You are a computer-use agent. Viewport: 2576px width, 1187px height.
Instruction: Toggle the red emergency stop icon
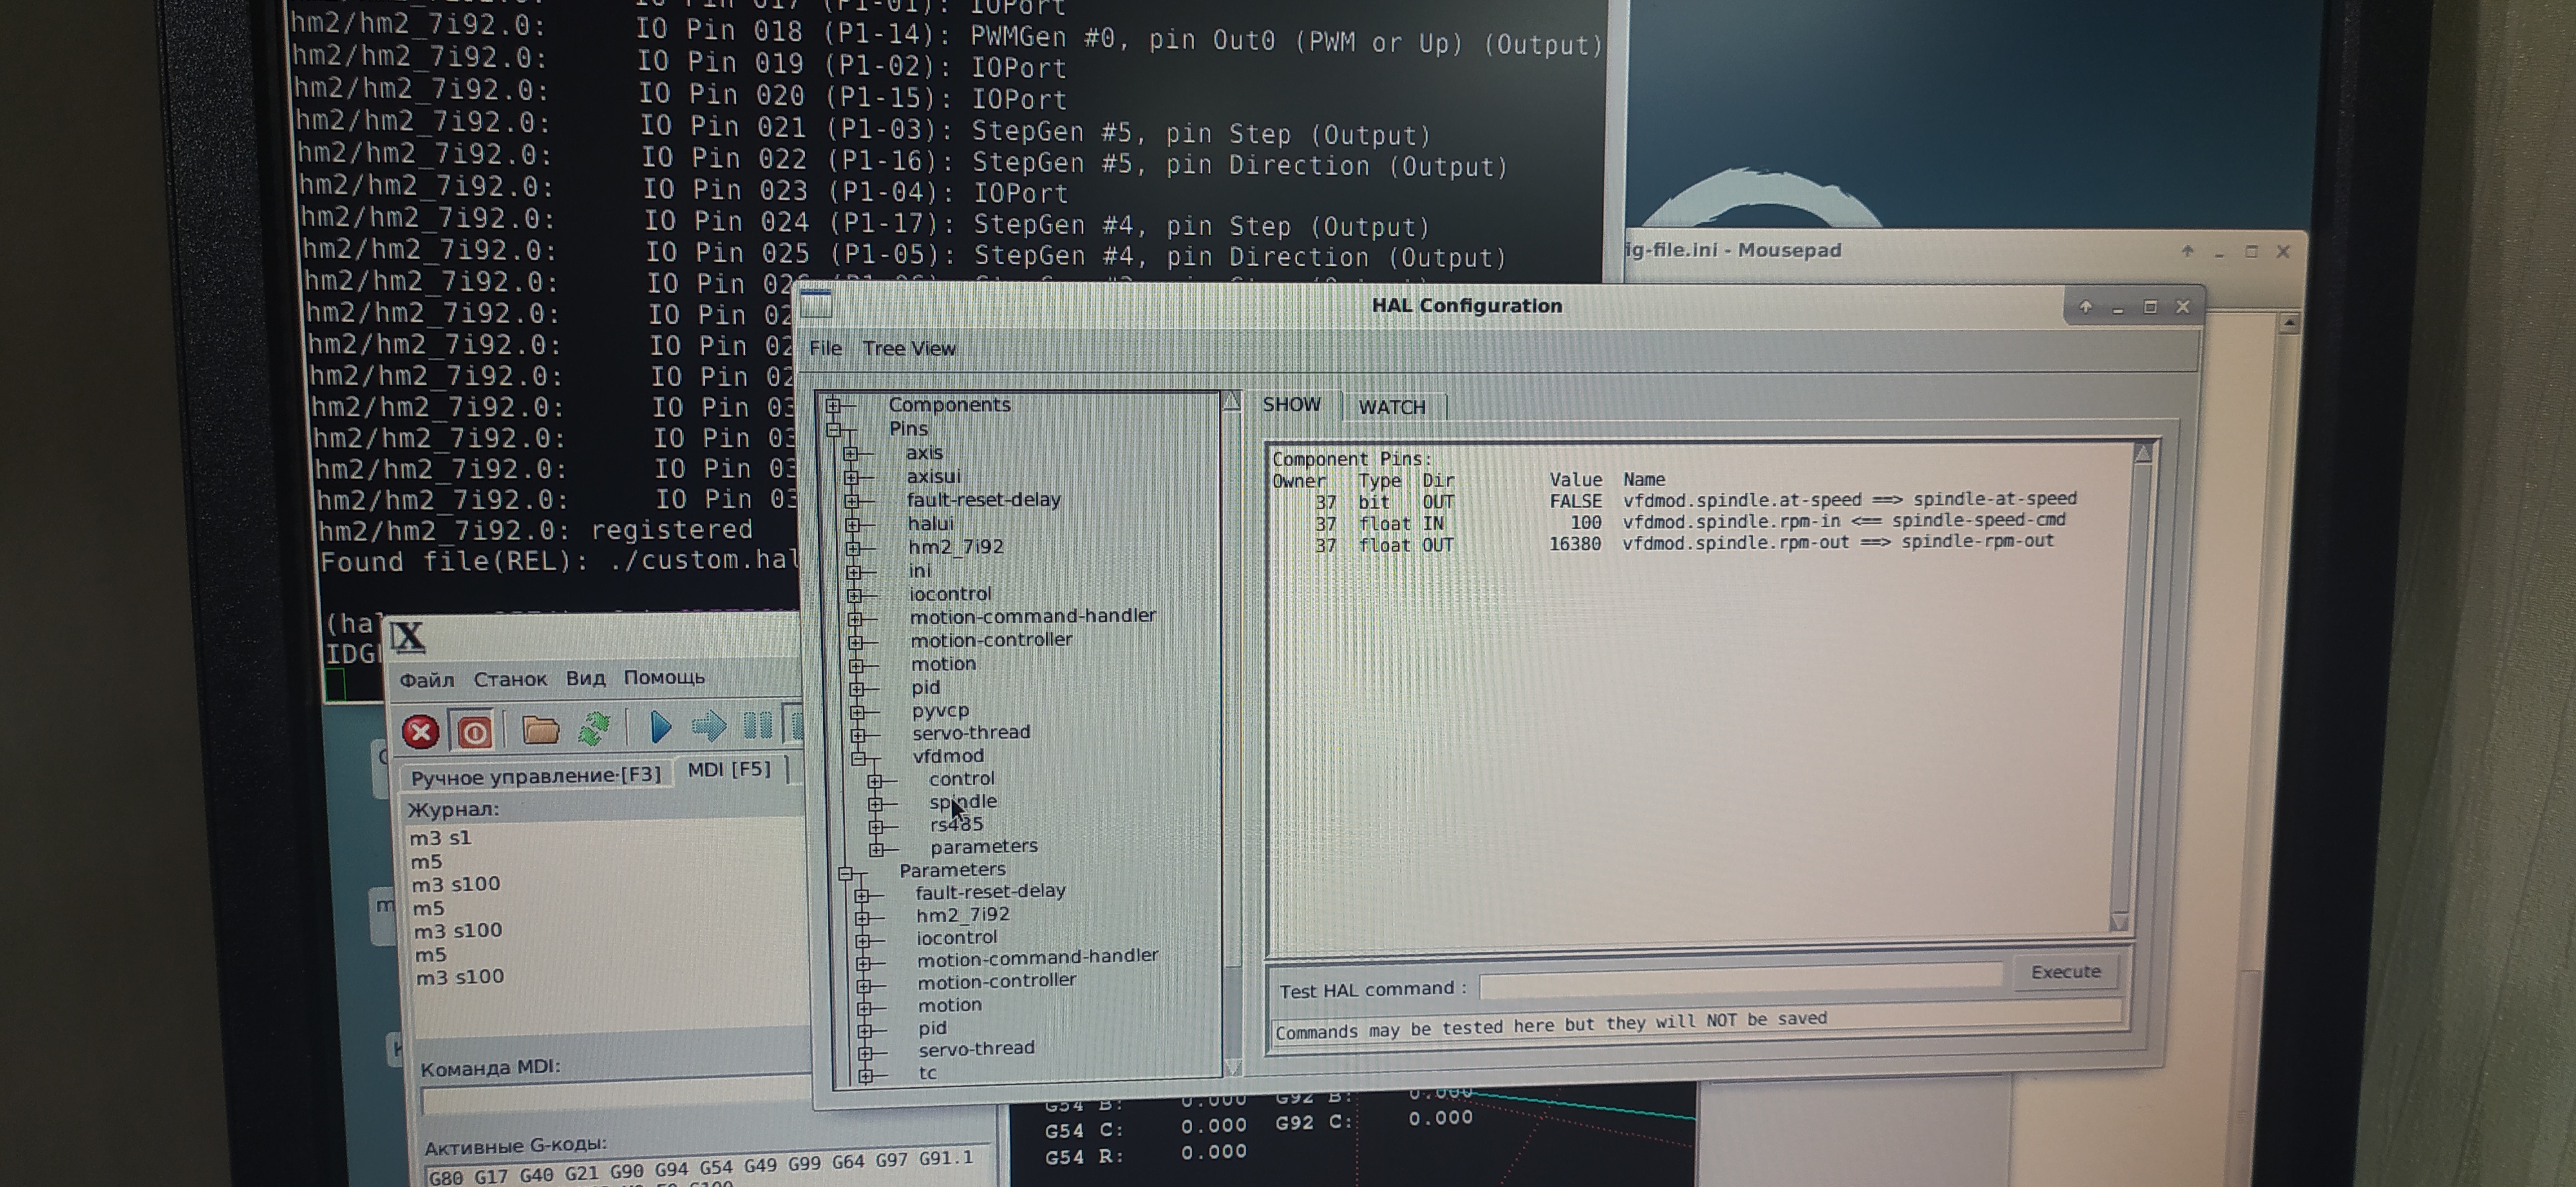421,731
